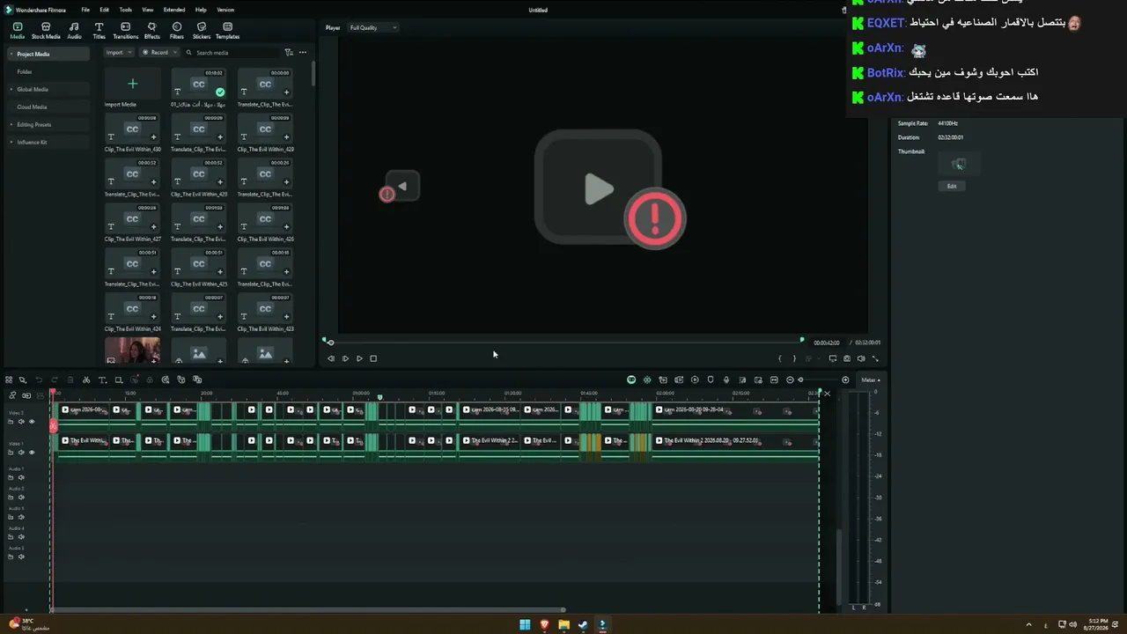Open the Filters tab
This screenshot has width=1127, height=634.
tap(177, 31)
